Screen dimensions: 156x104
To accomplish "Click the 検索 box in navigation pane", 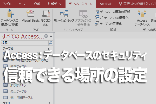I will tap(25, 43).
